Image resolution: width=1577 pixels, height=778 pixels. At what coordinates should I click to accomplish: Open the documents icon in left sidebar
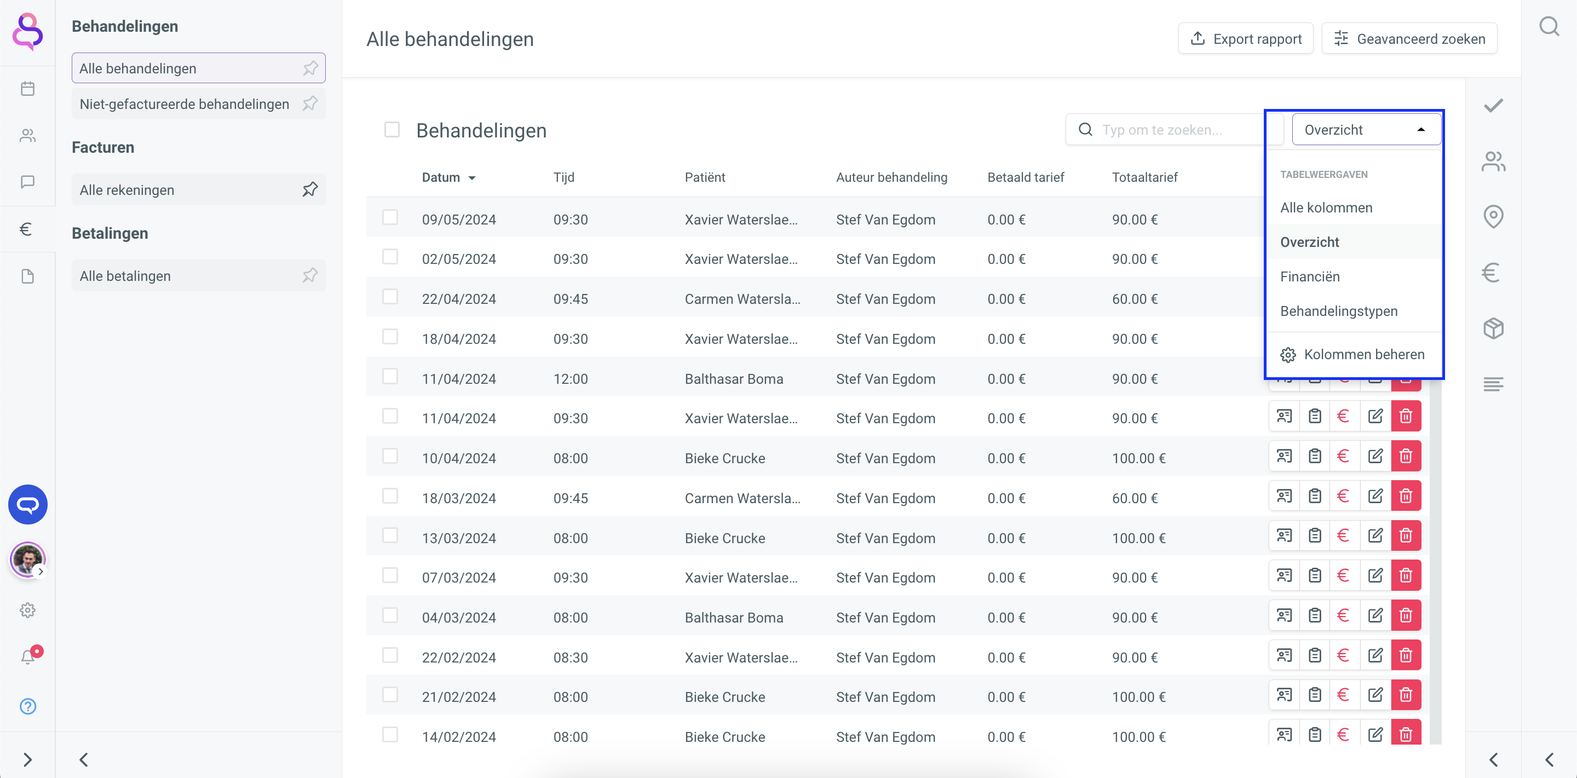pyautogui.click(x=27, y=276)
